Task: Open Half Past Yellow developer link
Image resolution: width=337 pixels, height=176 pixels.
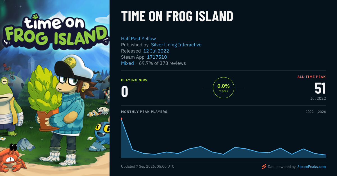Action: (138, 39)
